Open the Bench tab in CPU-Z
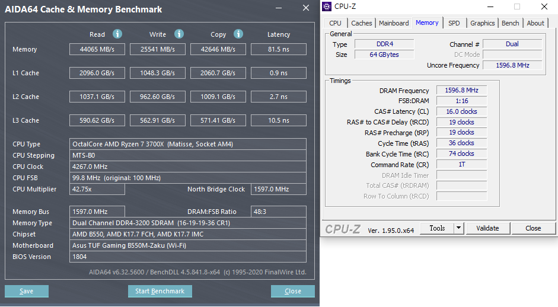The height and width of the screenshot is (307, 558). [511, 23]
